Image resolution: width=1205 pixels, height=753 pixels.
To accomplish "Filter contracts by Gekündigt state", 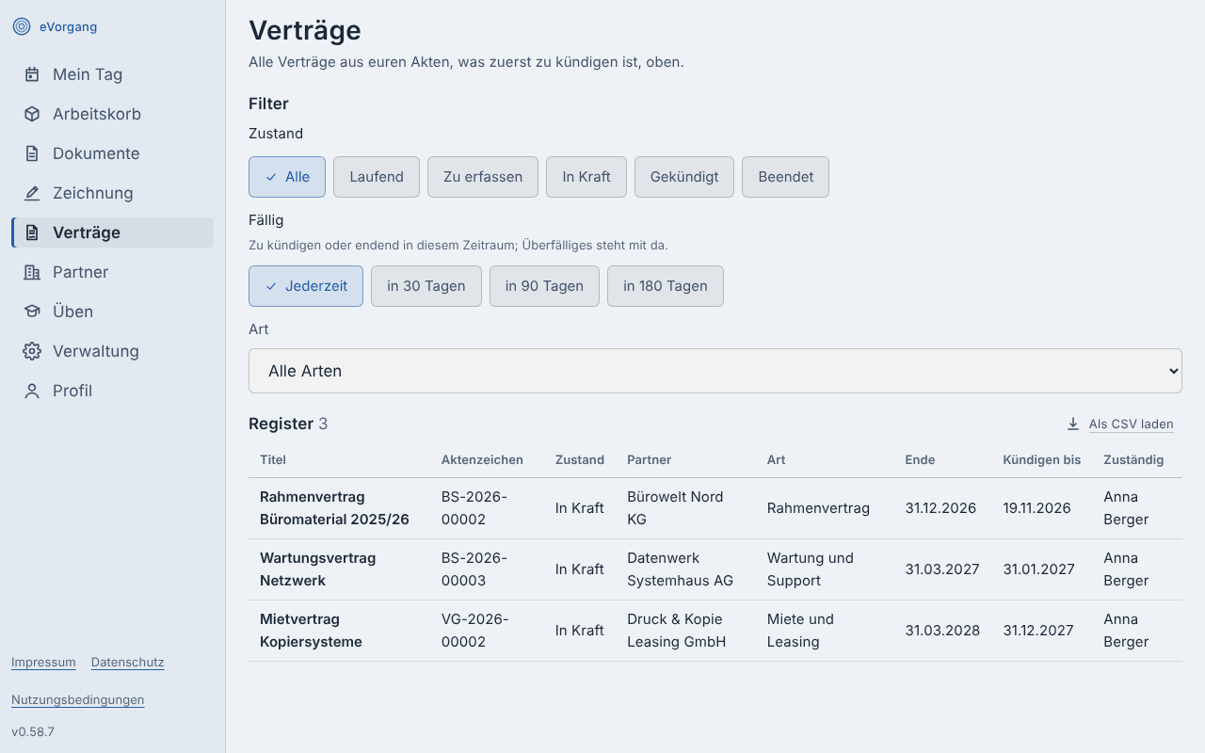I will click(x=684, y=177).
